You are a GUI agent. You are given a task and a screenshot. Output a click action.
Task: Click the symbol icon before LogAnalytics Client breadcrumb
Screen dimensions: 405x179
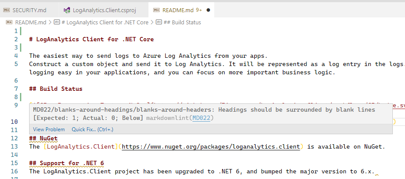(x=56, y=22)
